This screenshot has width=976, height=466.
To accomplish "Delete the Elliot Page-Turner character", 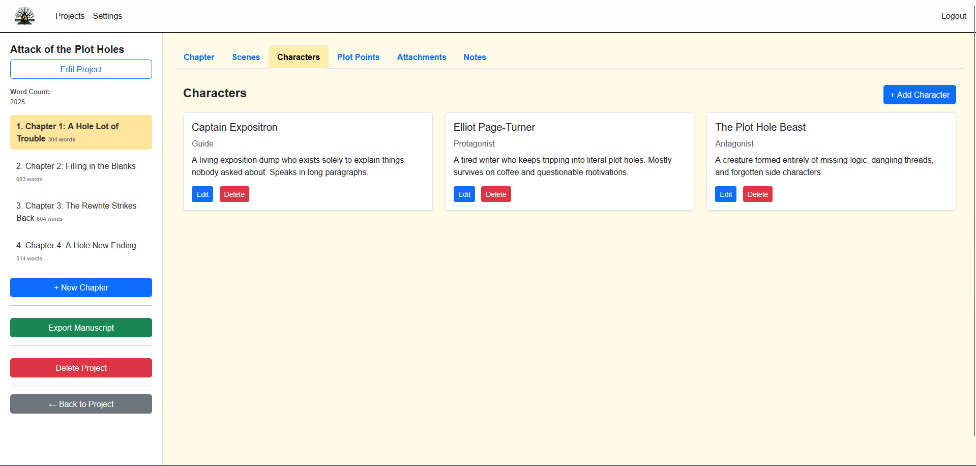I will click(x=495, y=194).
